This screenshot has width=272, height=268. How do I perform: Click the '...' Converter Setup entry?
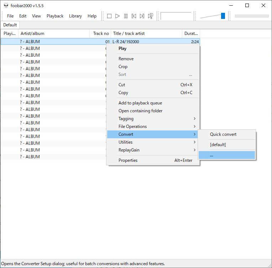click(x=227, y=155)
